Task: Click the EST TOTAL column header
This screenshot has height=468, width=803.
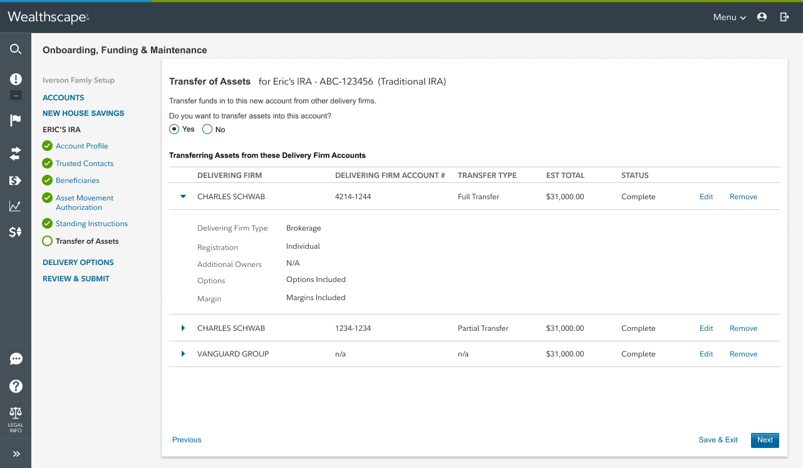Action: tap(565, 175)
